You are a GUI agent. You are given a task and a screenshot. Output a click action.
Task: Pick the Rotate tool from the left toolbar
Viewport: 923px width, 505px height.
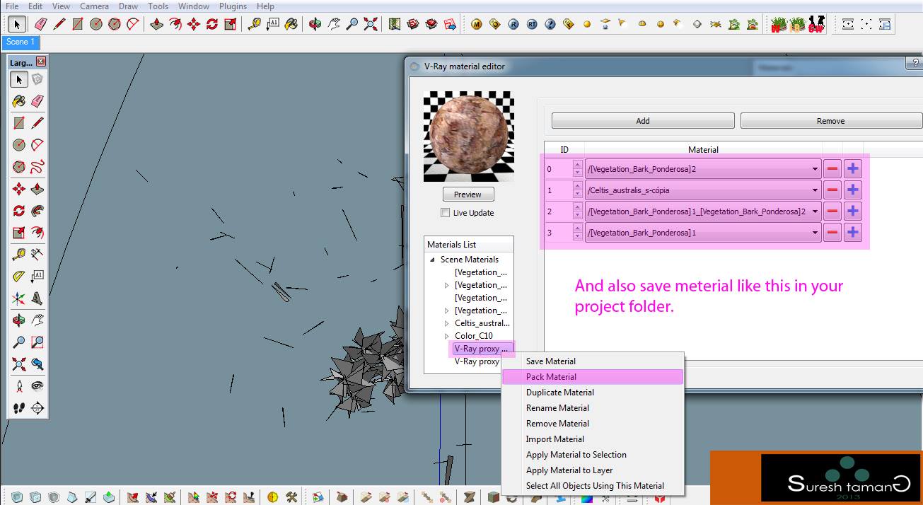pos(18,210)
